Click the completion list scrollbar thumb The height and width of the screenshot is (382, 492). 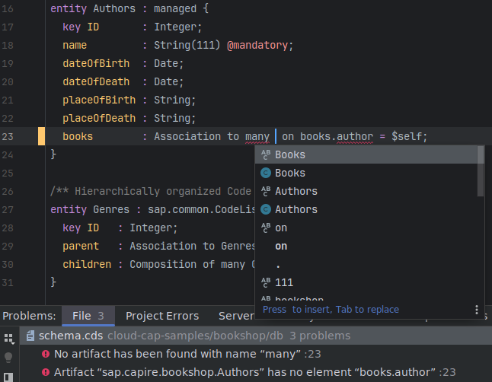pos(481,171)
